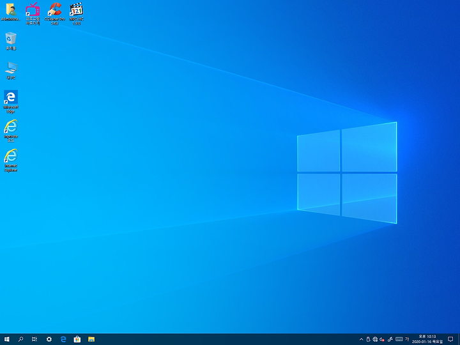Open the touch keyboard tray icon
This screenshot has width=460, height=345.
click(399, 339)
